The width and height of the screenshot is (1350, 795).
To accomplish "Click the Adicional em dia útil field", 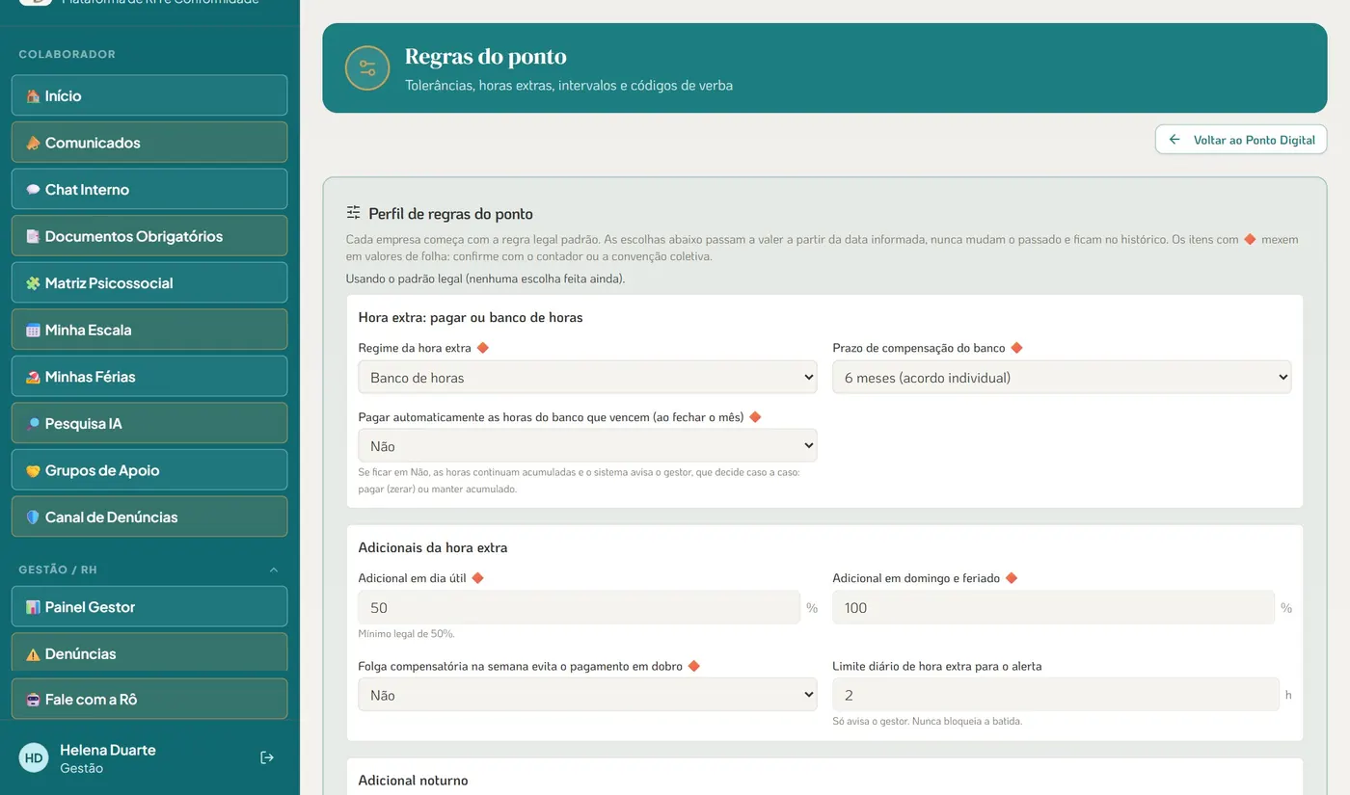I will (x=579, y=608).
